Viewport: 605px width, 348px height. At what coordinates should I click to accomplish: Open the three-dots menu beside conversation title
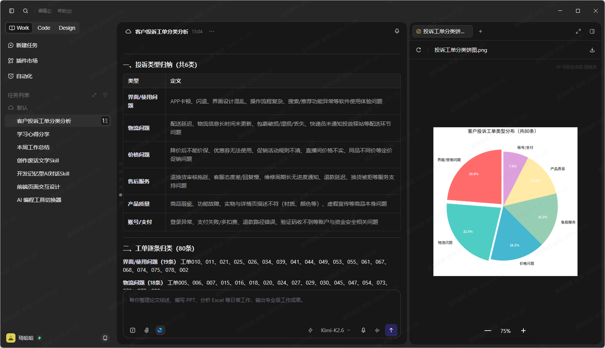pos(212,31)
